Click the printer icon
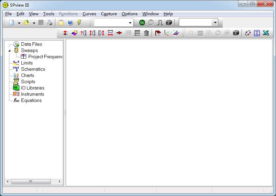The height and width of the screenshot is (196, 276). point(50,23)
